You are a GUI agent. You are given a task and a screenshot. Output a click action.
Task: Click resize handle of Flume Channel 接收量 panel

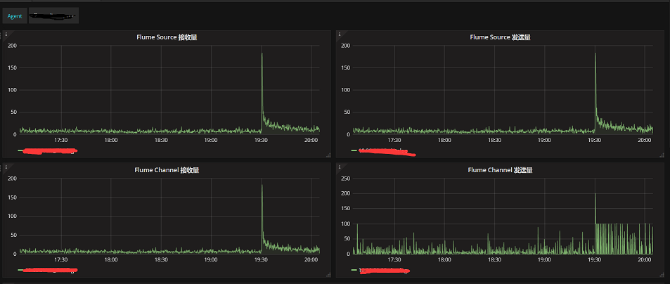(328, 275)
